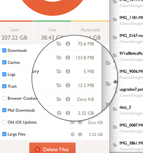
Task: Tick the Old iOS Updates checkbox
Action: 4,122
